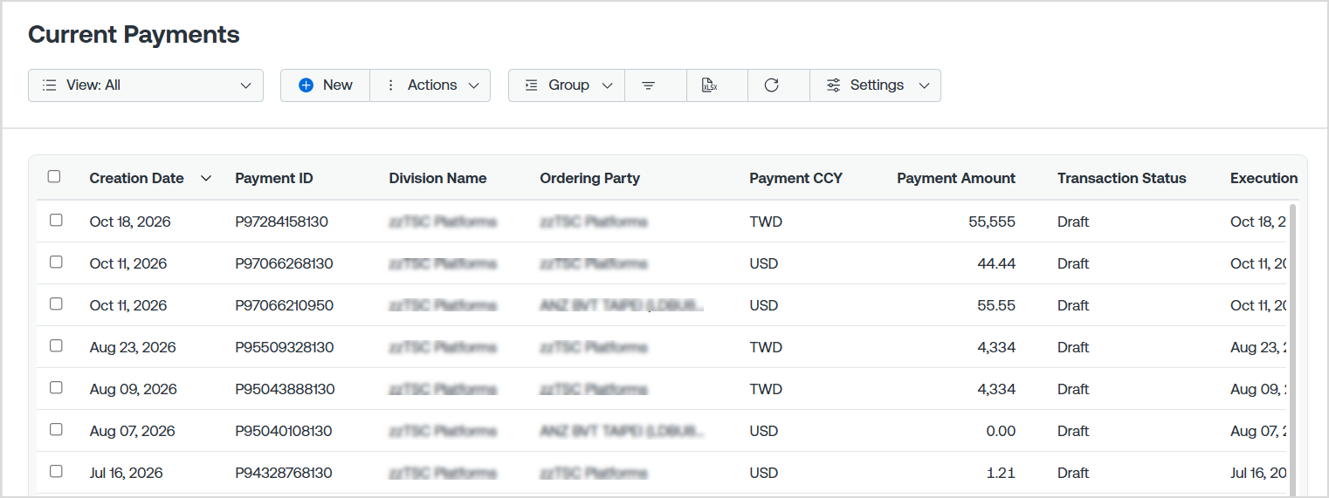The image size is (1329, 498).
Task: Click the three-dot icon beside Actions
Action: [x=390, y=85]
